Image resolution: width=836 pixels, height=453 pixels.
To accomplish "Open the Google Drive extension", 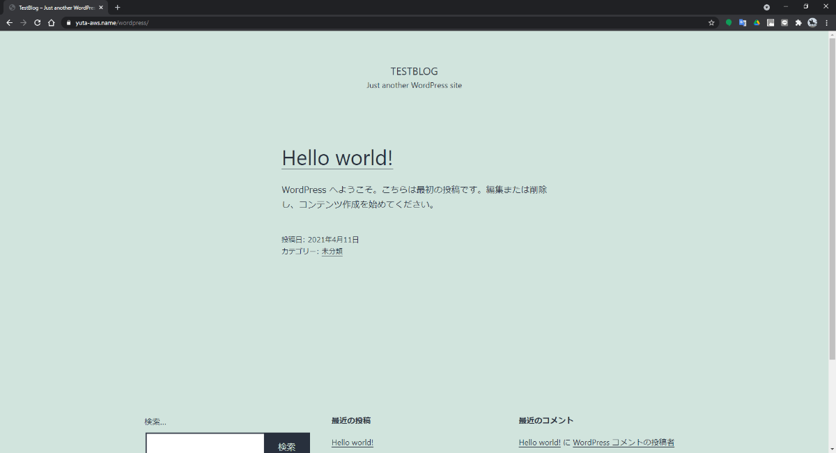I will point(757,22).
